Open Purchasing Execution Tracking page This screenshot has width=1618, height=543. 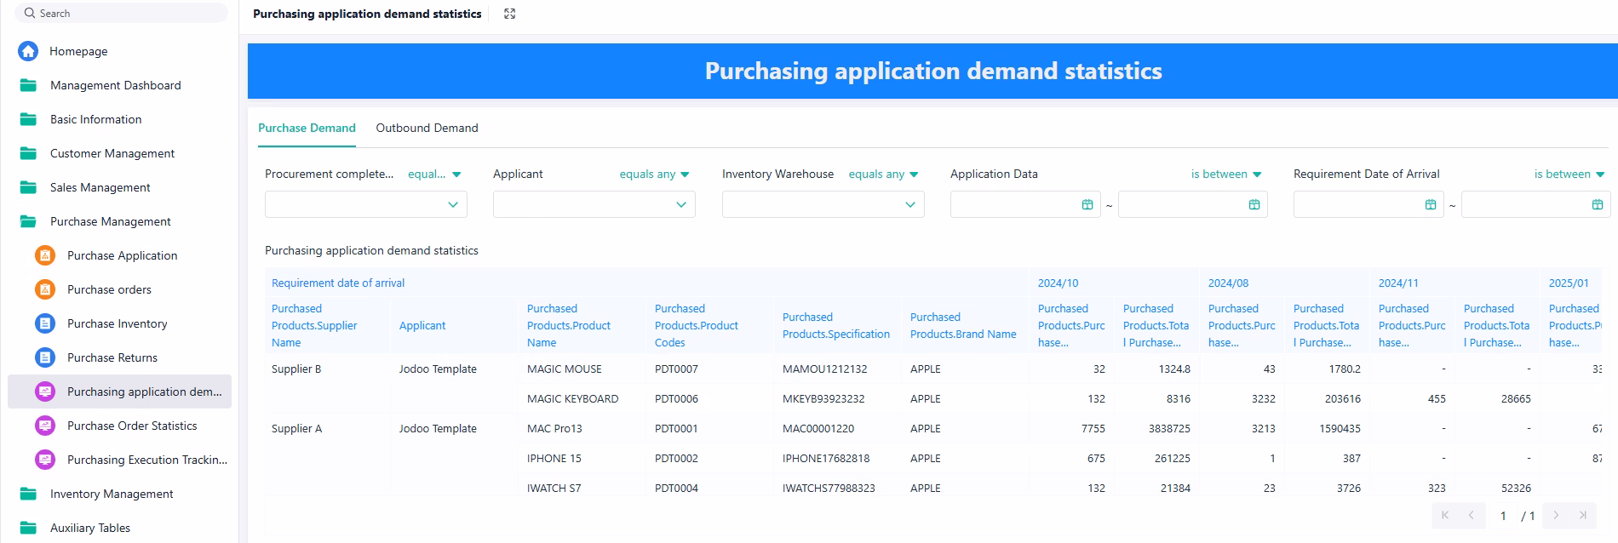[x=146, y=460]
